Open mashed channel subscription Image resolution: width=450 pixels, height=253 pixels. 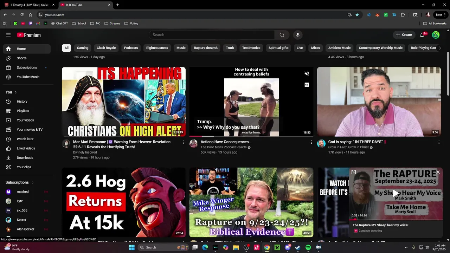click(27, 192)
